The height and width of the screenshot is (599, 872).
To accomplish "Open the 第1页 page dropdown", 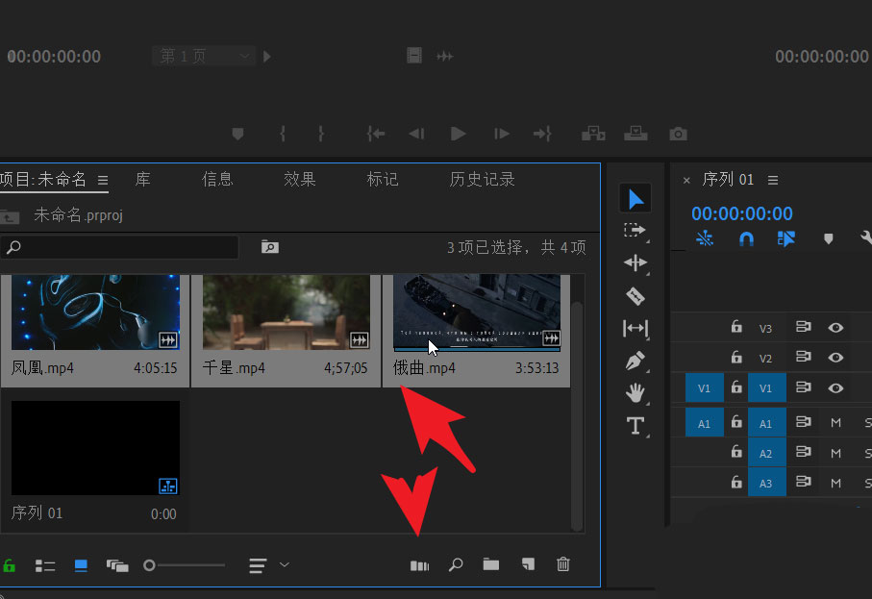I will tap(204, 56).
